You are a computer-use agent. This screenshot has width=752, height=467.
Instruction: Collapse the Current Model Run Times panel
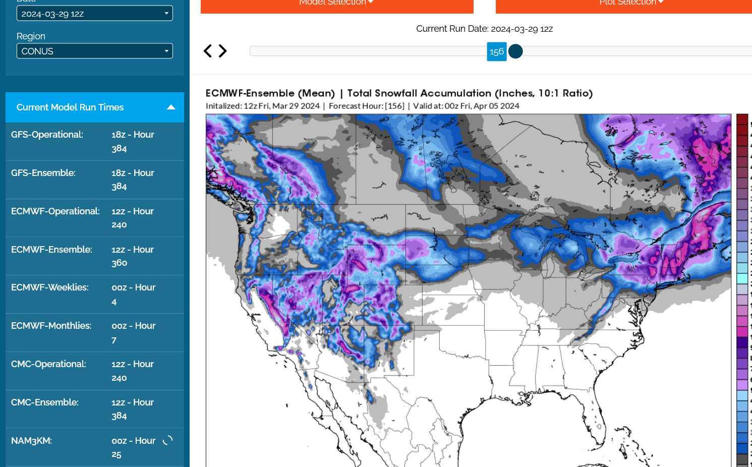coord(171,107)
